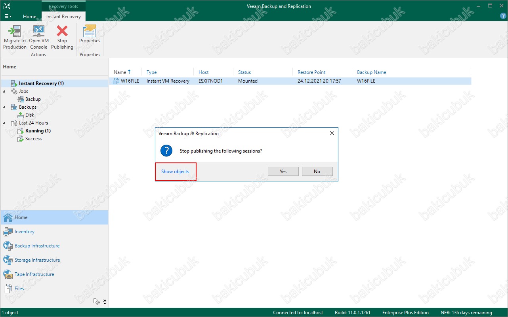Image resolution: width=508 pixels, height=317 pixels.
Task: Click the Last 24 Hours icon
Action: click(x=14, y=123)
